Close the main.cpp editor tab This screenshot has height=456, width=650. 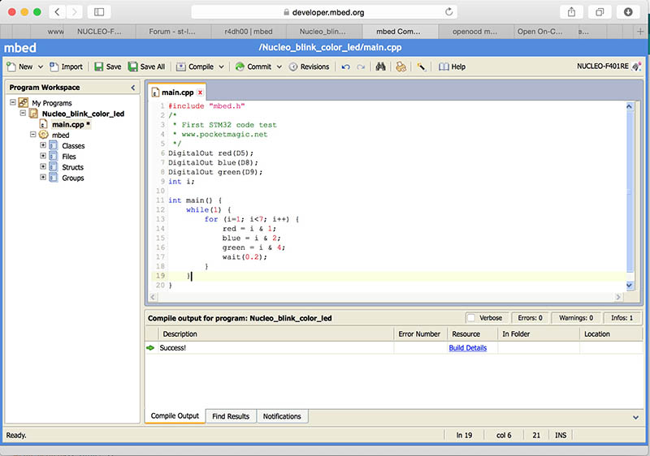click(x=201, y=92)
